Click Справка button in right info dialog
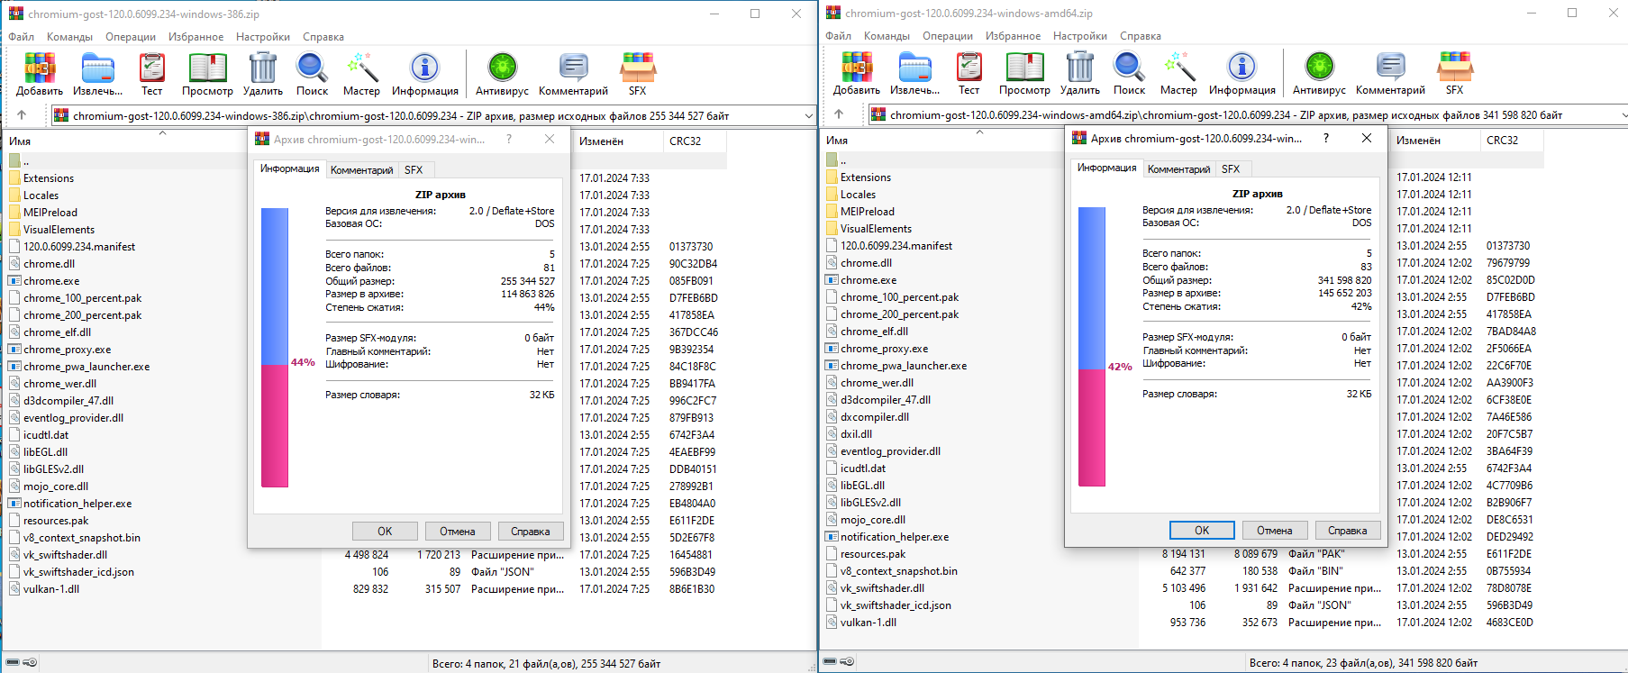This screenshot has height=673, width=1628. [x=1348, y=531]
